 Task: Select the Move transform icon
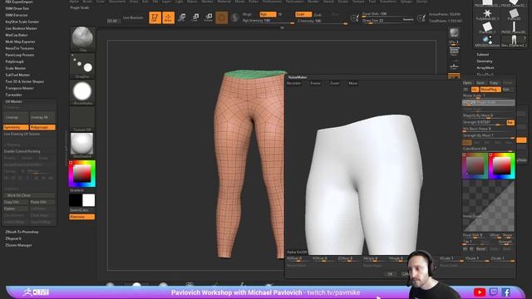click(182, 17)
